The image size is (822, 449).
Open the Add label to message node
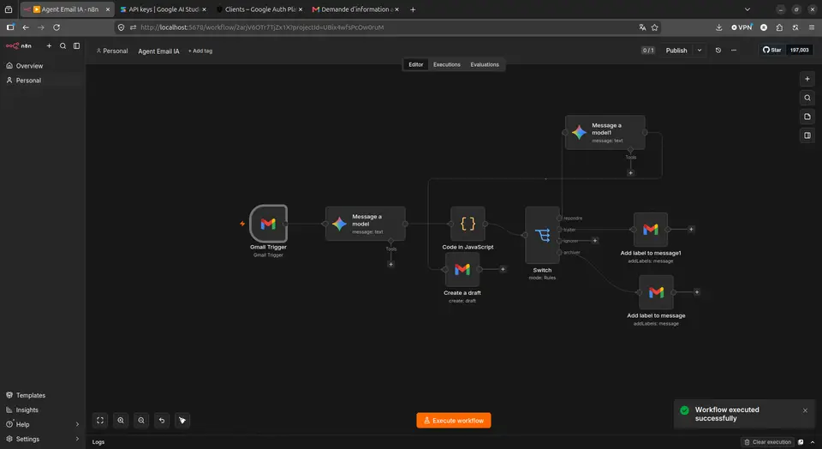pyautogui.click(x=657, y=292)
